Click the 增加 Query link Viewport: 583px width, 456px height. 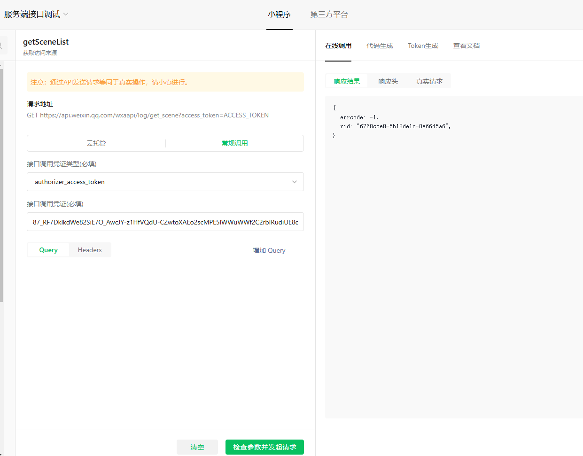269,250
